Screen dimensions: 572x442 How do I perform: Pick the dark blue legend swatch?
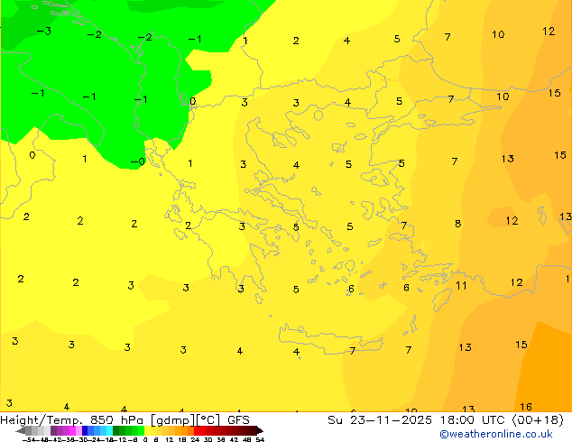coord(85,430)
